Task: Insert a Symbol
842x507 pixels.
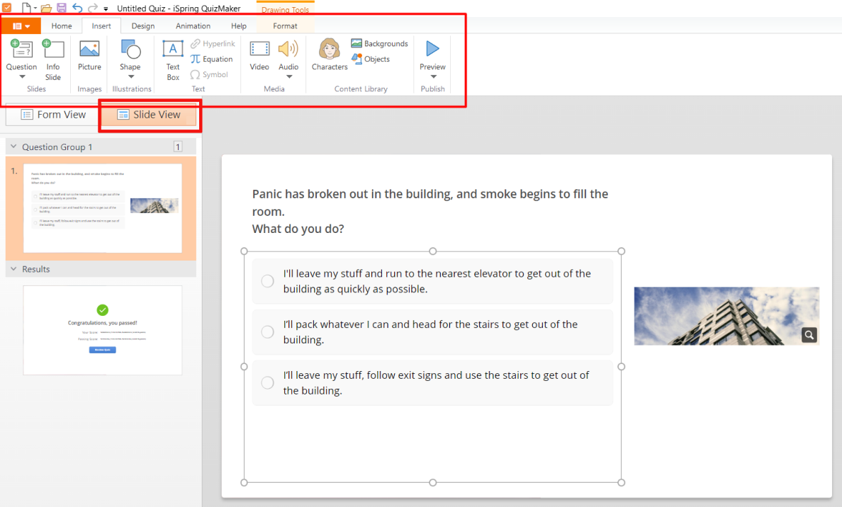Action: pos(209,74)
